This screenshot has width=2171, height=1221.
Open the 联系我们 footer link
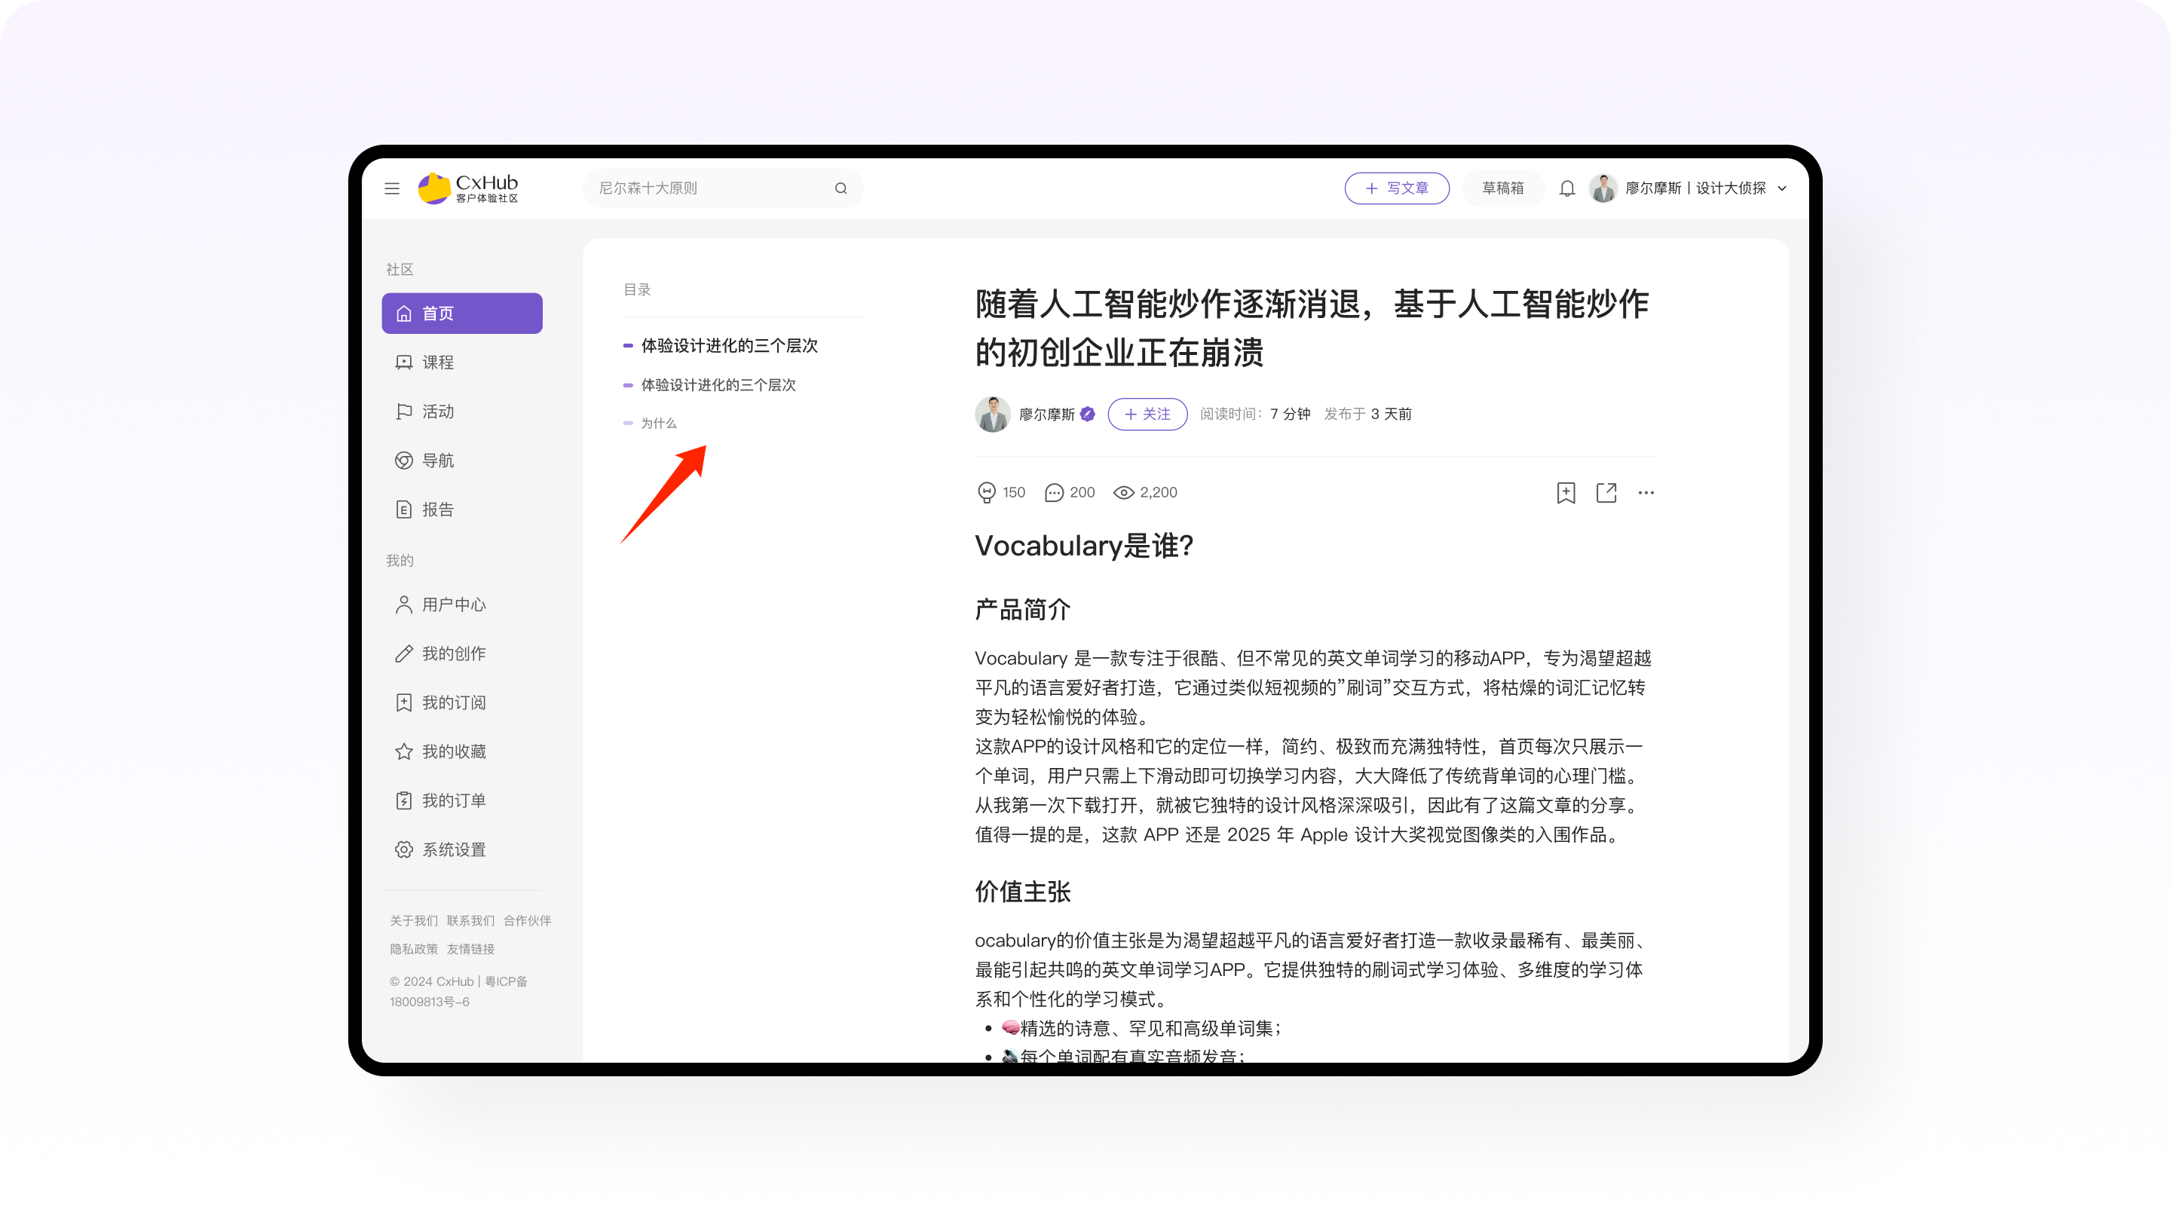click(x=470, y=920)
